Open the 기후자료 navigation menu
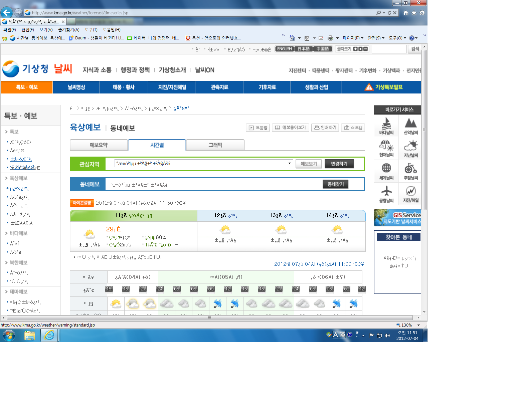Screen dimensions: 513x410 [x=267, y=87]
